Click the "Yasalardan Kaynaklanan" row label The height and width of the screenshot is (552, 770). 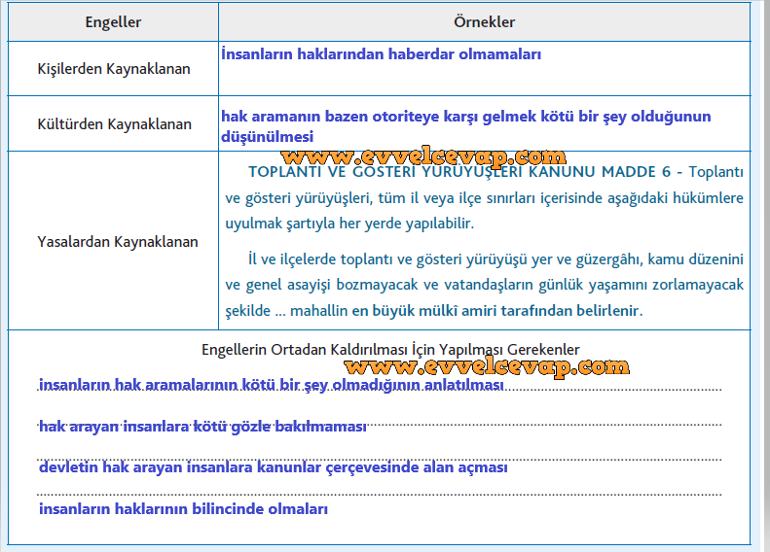point(117,242)
